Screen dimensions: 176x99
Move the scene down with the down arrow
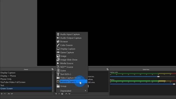12,94
